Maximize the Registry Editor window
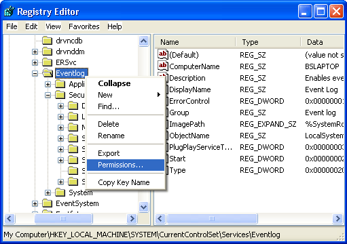Screen dimensions: 347x244 [321, 12]
